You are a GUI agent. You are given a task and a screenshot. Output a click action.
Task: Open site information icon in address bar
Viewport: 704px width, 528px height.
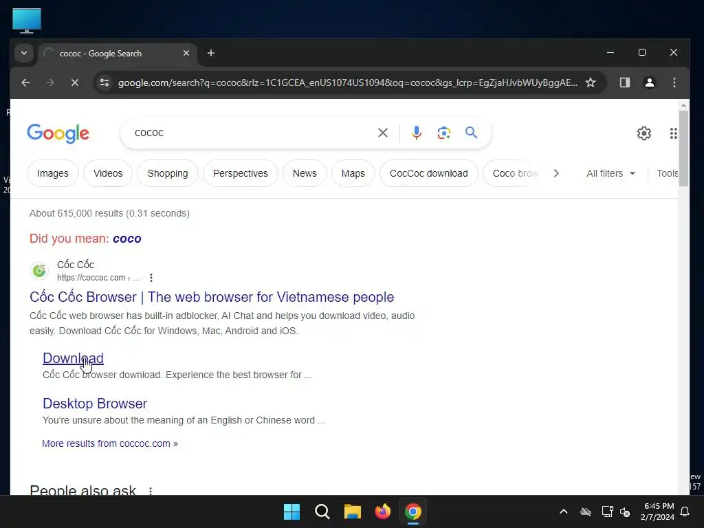104,82
